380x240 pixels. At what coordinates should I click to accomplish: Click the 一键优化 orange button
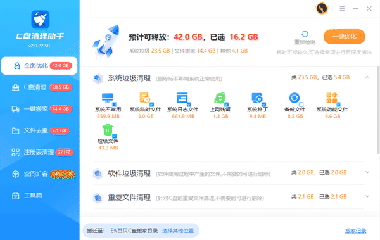click(345, 37)
